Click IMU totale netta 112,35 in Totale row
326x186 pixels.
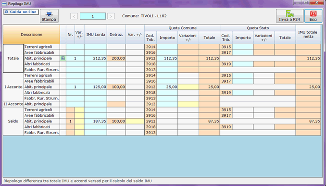308,59
